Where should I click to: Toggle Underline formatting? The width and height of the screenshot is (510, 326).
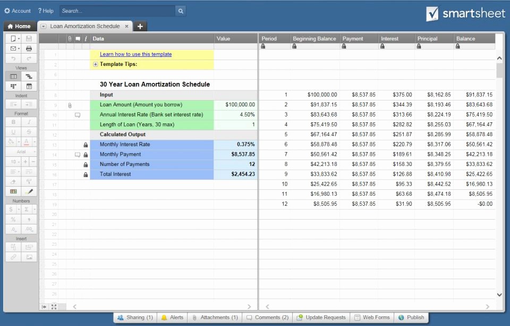coord(13,132)
